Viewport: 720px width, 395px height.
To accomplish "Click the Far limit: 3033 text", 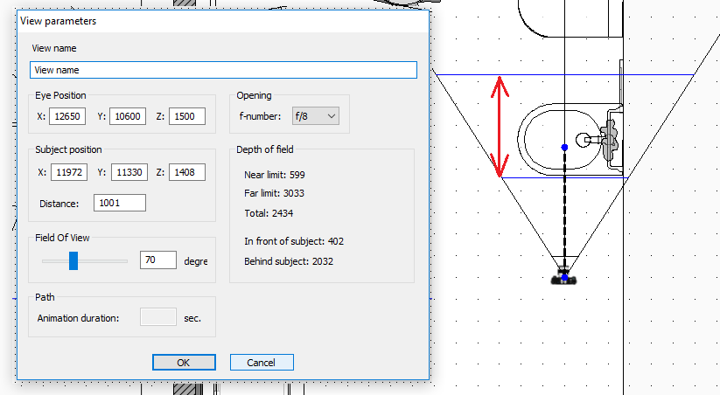I will [274, 193].
